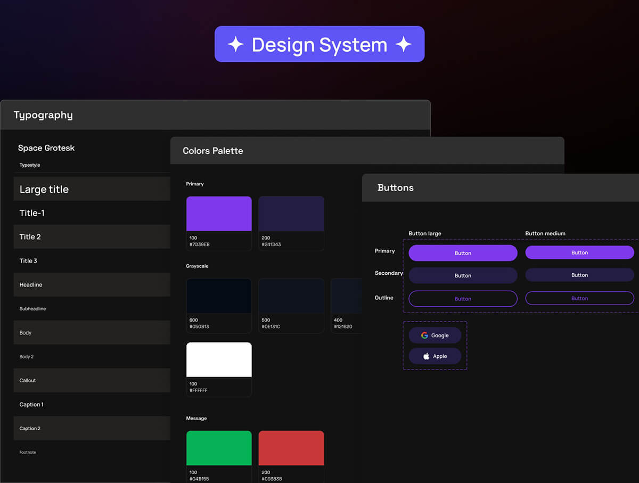Click the Button large column heading
Viewport: 639px width, 483px height.
pos(425,233)
